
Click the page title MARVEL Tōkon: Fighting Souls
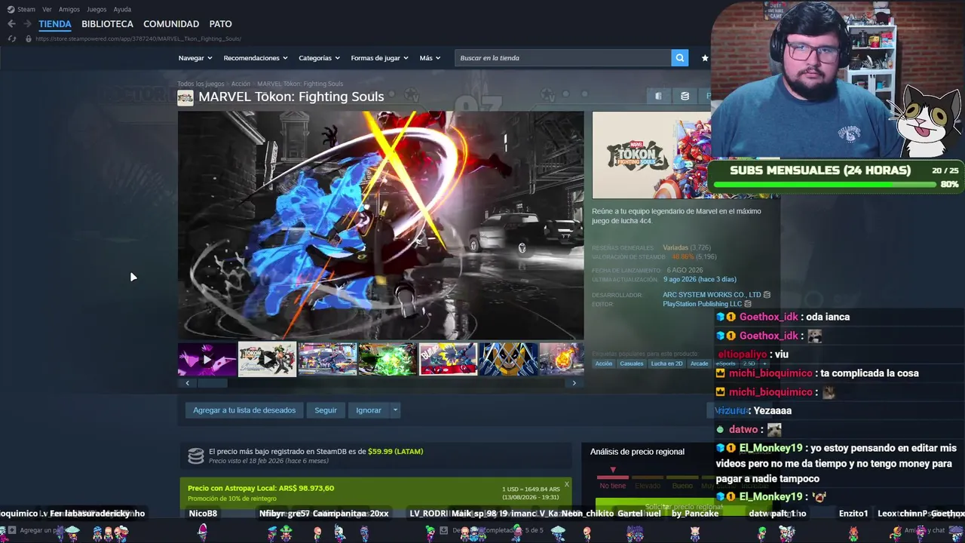click(291, 97)
